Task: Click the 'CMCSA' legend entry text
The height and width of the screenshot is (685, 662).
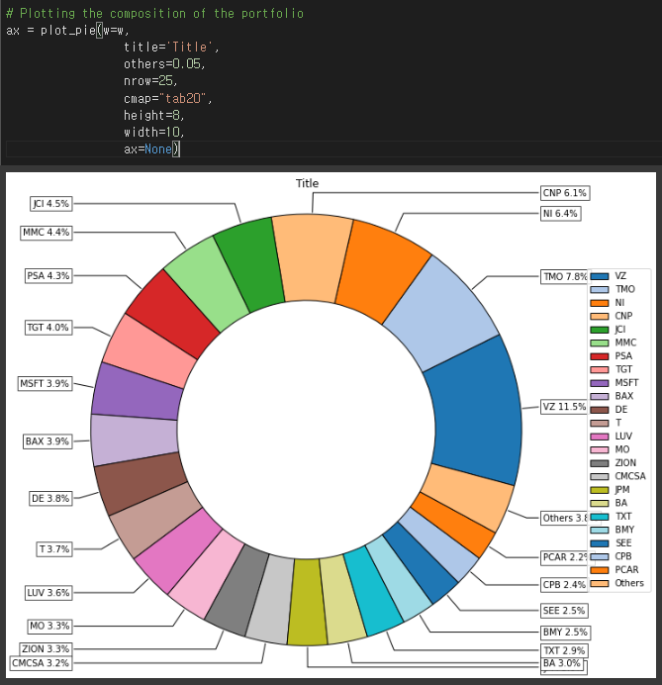Action: (x=630, y=476)
